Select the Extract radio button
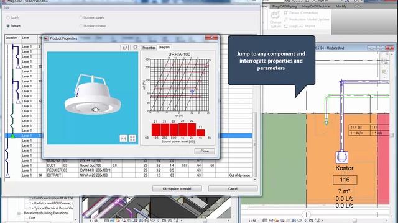Screen dimensions: 398x223 (8, 26)
